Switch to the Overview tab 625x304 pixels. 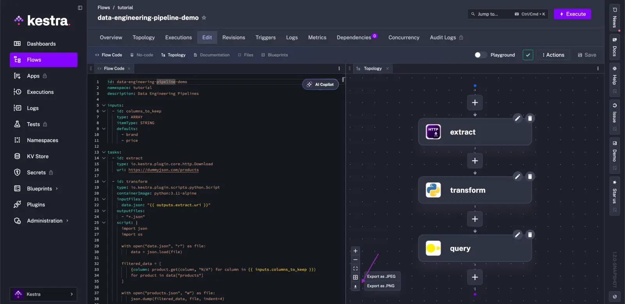pyautogui.click(x=111, y=38)
